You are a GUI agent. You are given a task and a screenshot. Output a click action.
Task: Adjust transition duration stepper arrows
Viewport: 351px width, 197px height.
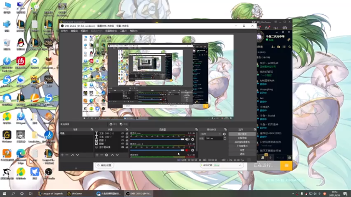pos(224,138)
